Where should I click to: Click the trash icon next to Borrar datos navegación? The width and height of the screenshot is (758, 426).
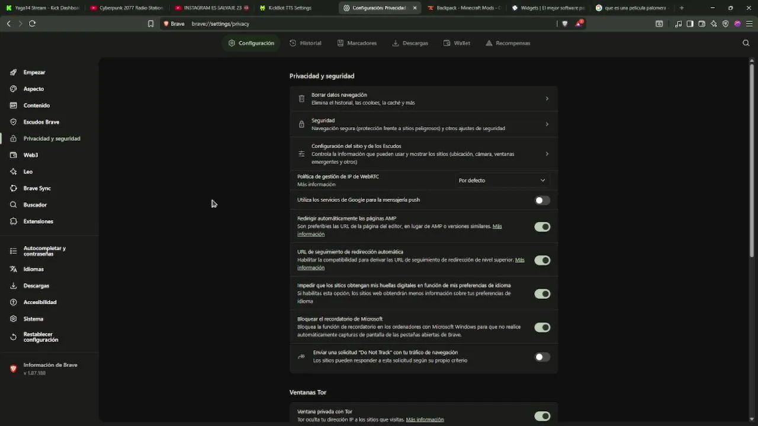pyautogui.click(x=301, y=99)
